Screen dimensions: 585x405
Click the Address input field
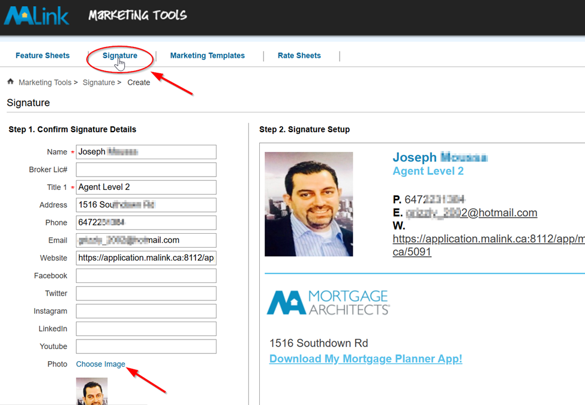[x=146, y=205]
